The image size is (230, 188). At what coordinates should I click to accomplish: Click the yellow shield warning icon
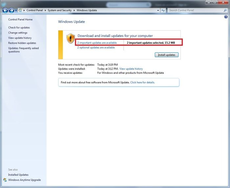click(71, 38)
